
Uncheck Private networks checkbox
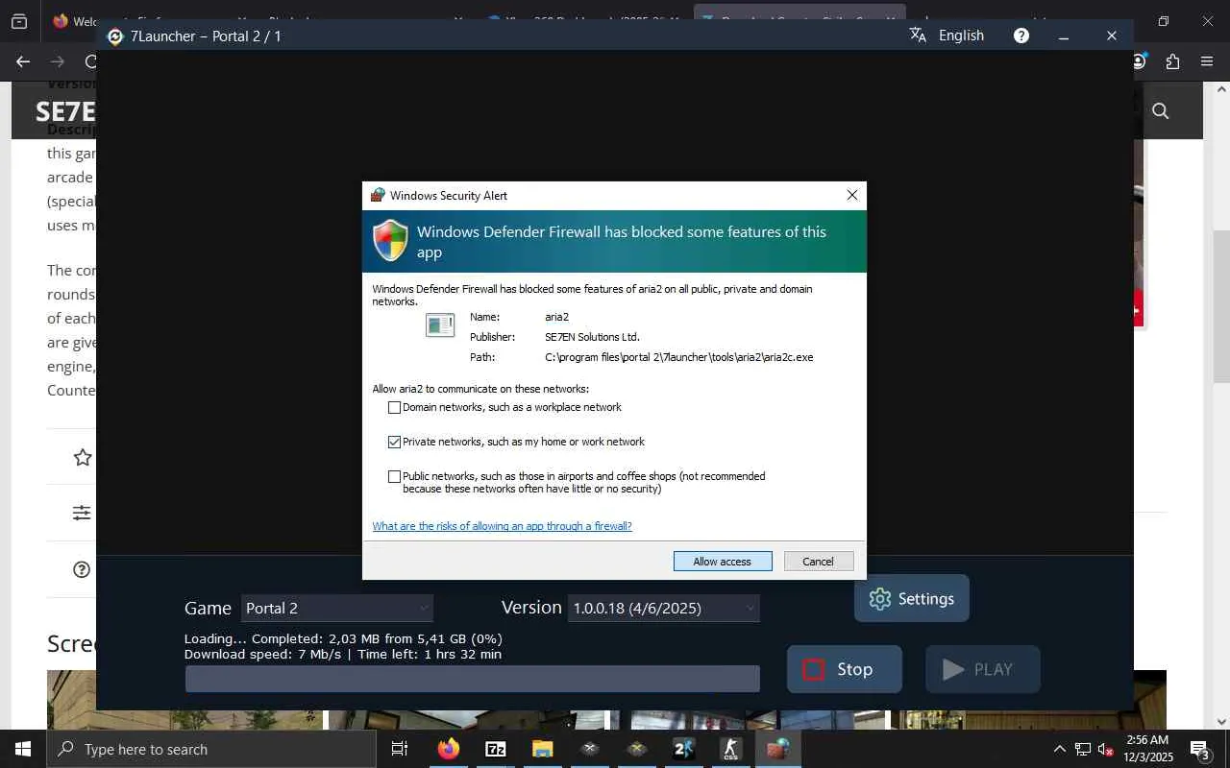pos(394,442)
